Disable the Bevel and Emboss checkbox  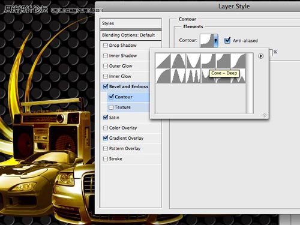click(x=106, y=86)
